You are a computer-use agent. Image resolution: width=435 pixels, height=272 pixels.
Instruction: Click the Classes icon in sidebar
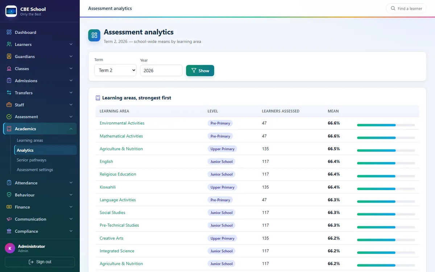(9, 69)
